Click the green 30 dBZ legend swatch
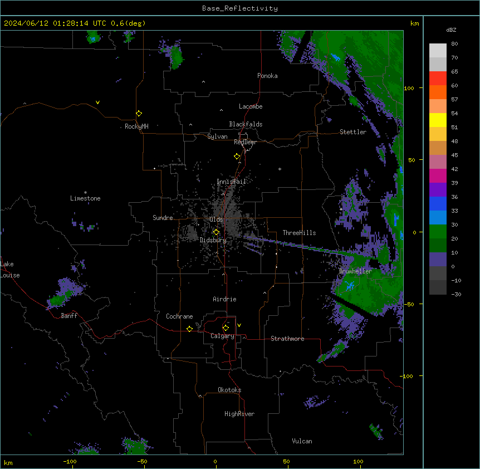 coord(438,232)
